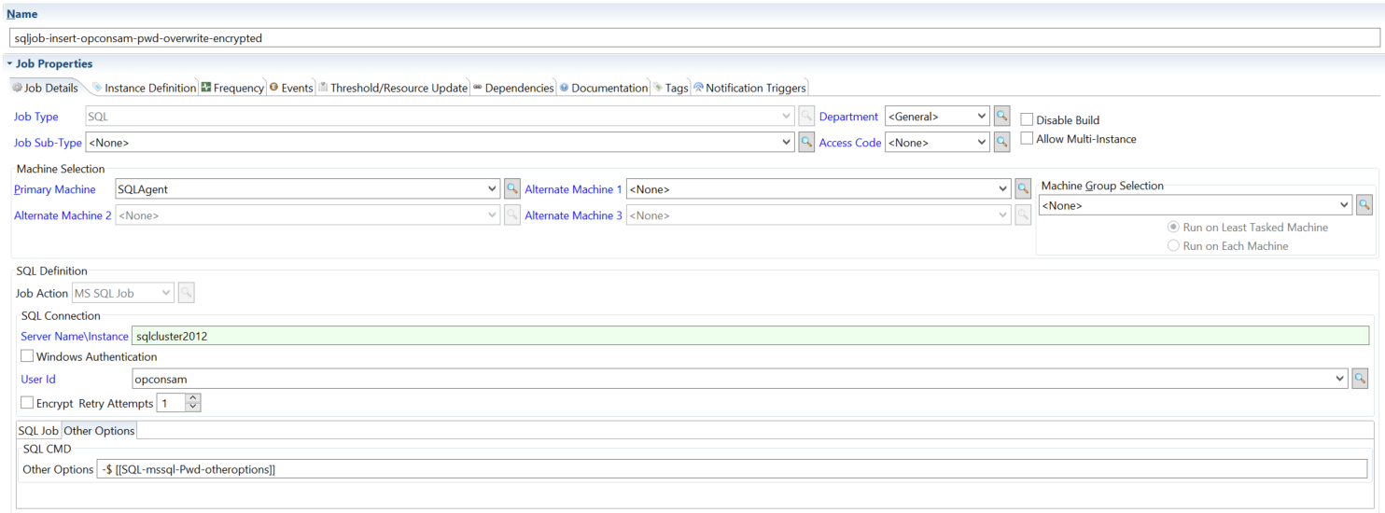Switch to the Instance Definition tab
Viewport: 1385px width, 513px height.
point(144,88)
